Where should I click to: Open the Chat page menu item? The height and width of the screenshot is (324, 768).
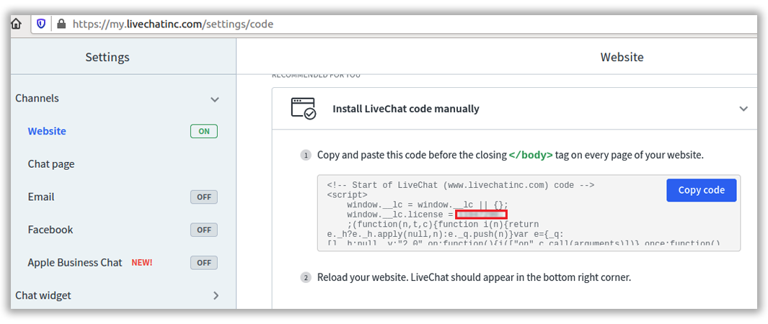pos(51,164)
